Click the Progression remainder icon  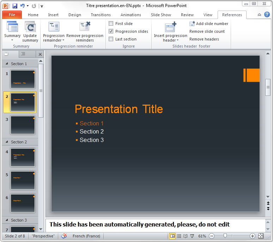[54, 27]
